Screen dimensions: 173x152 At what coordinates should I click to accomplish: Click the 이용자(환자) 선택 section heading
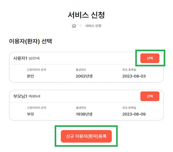pyautogui.click(x=31, y=41)
